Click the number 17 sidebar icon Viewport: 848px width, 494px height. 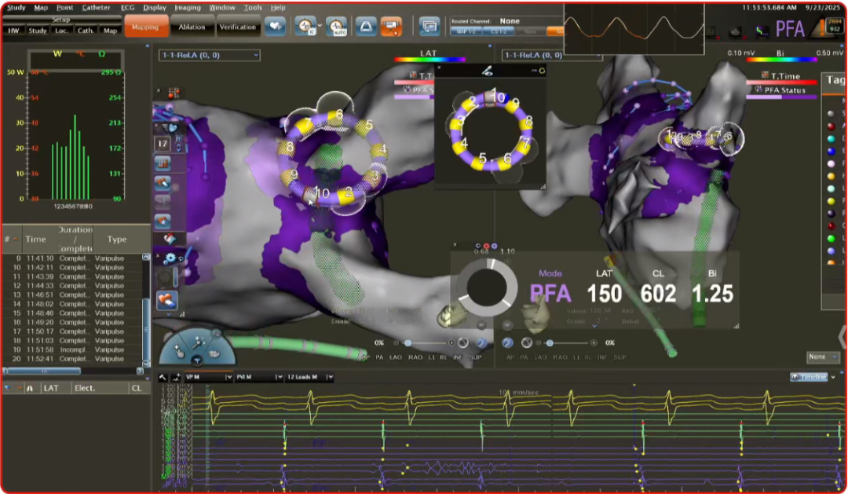tap(163, 144)
